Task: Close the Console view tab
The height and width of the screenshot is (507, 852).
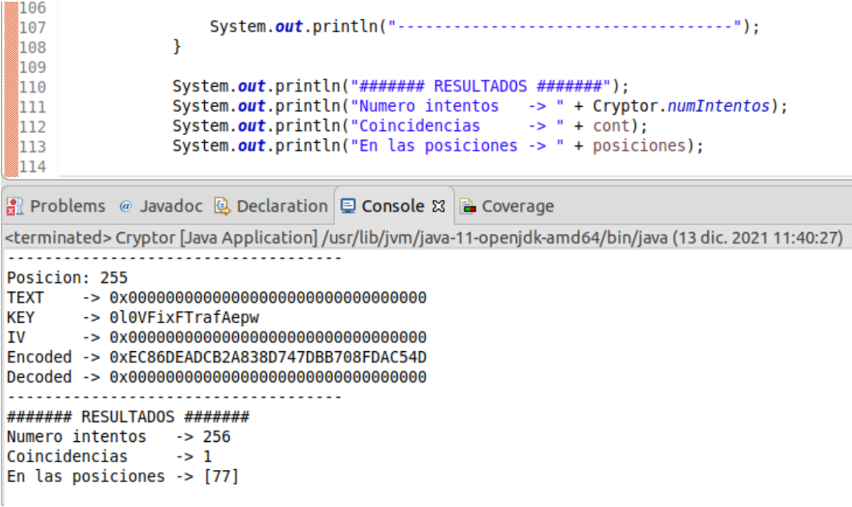Action: point(439,206)
